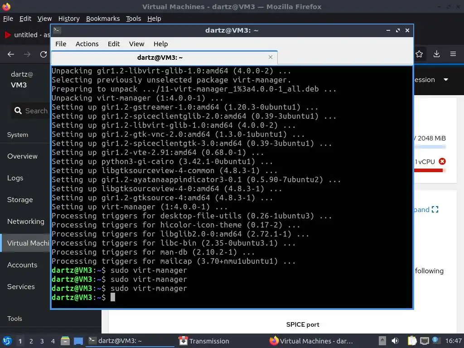
Task: Switch to dartz@VM3 terminal taskbar entry
Action: (130, 341)
